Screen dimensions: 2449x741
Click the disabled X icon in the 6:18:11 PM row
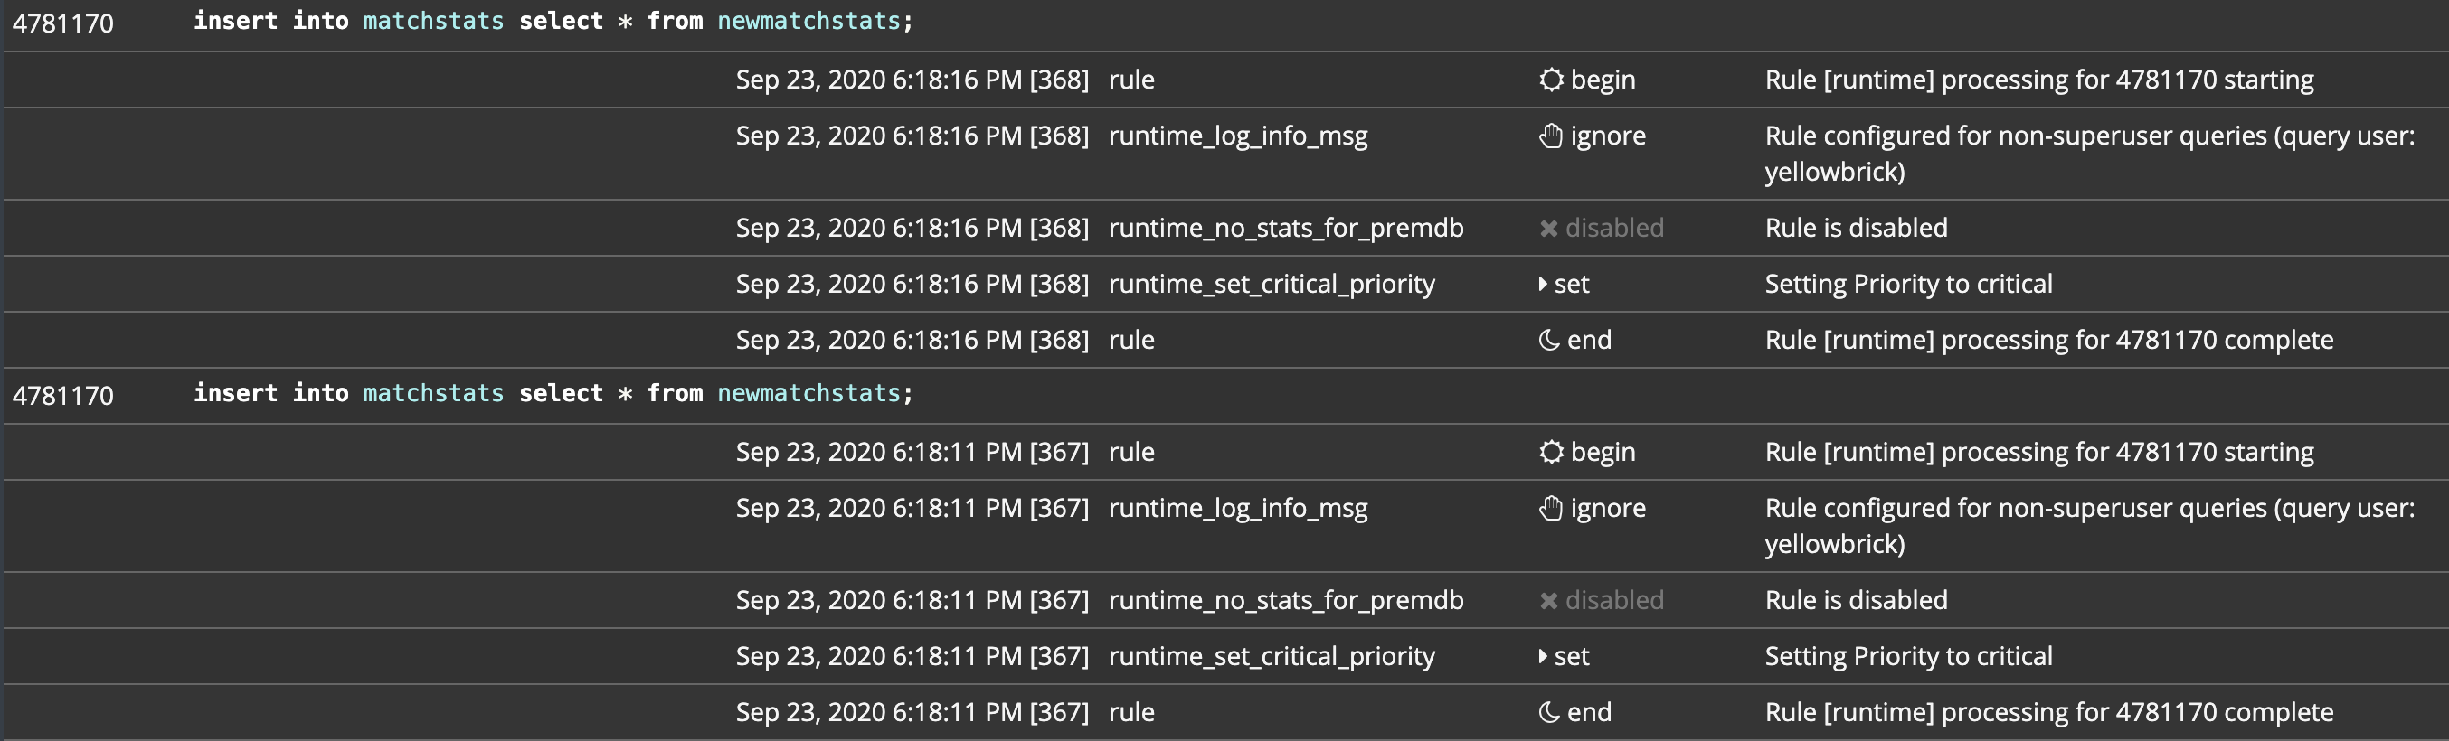(1548, 600)
